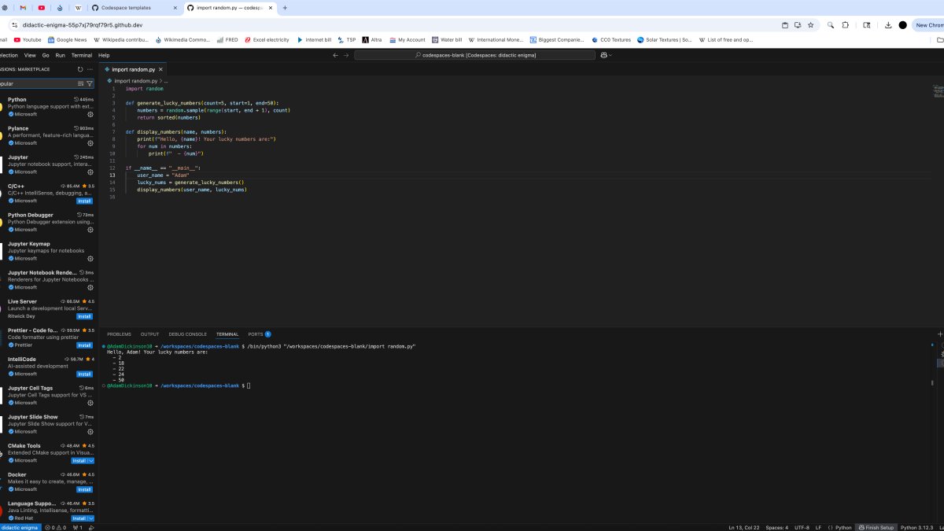This screenshot has width=944, height=531.
Task: Change the Spaces: 4 indentation setting
Action: 776,527
